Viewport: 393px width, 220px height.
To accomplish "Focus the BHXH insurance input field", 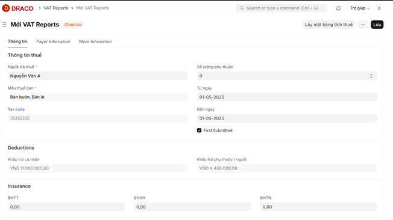I will (192, 207).
